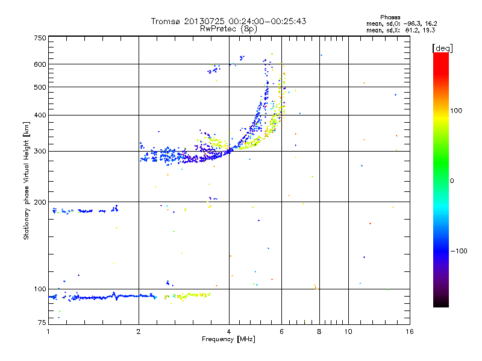Click the 'Phases' heading text
Image resolution: width=482 pixels, height=361 pixels.
[x=390, y=17]
